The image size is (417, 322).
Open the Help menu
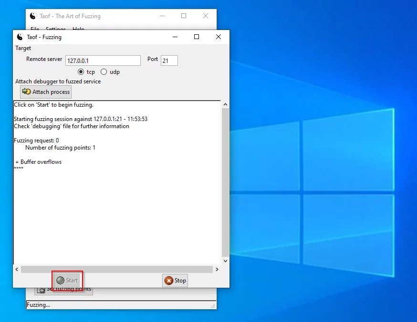click(78, 29)
